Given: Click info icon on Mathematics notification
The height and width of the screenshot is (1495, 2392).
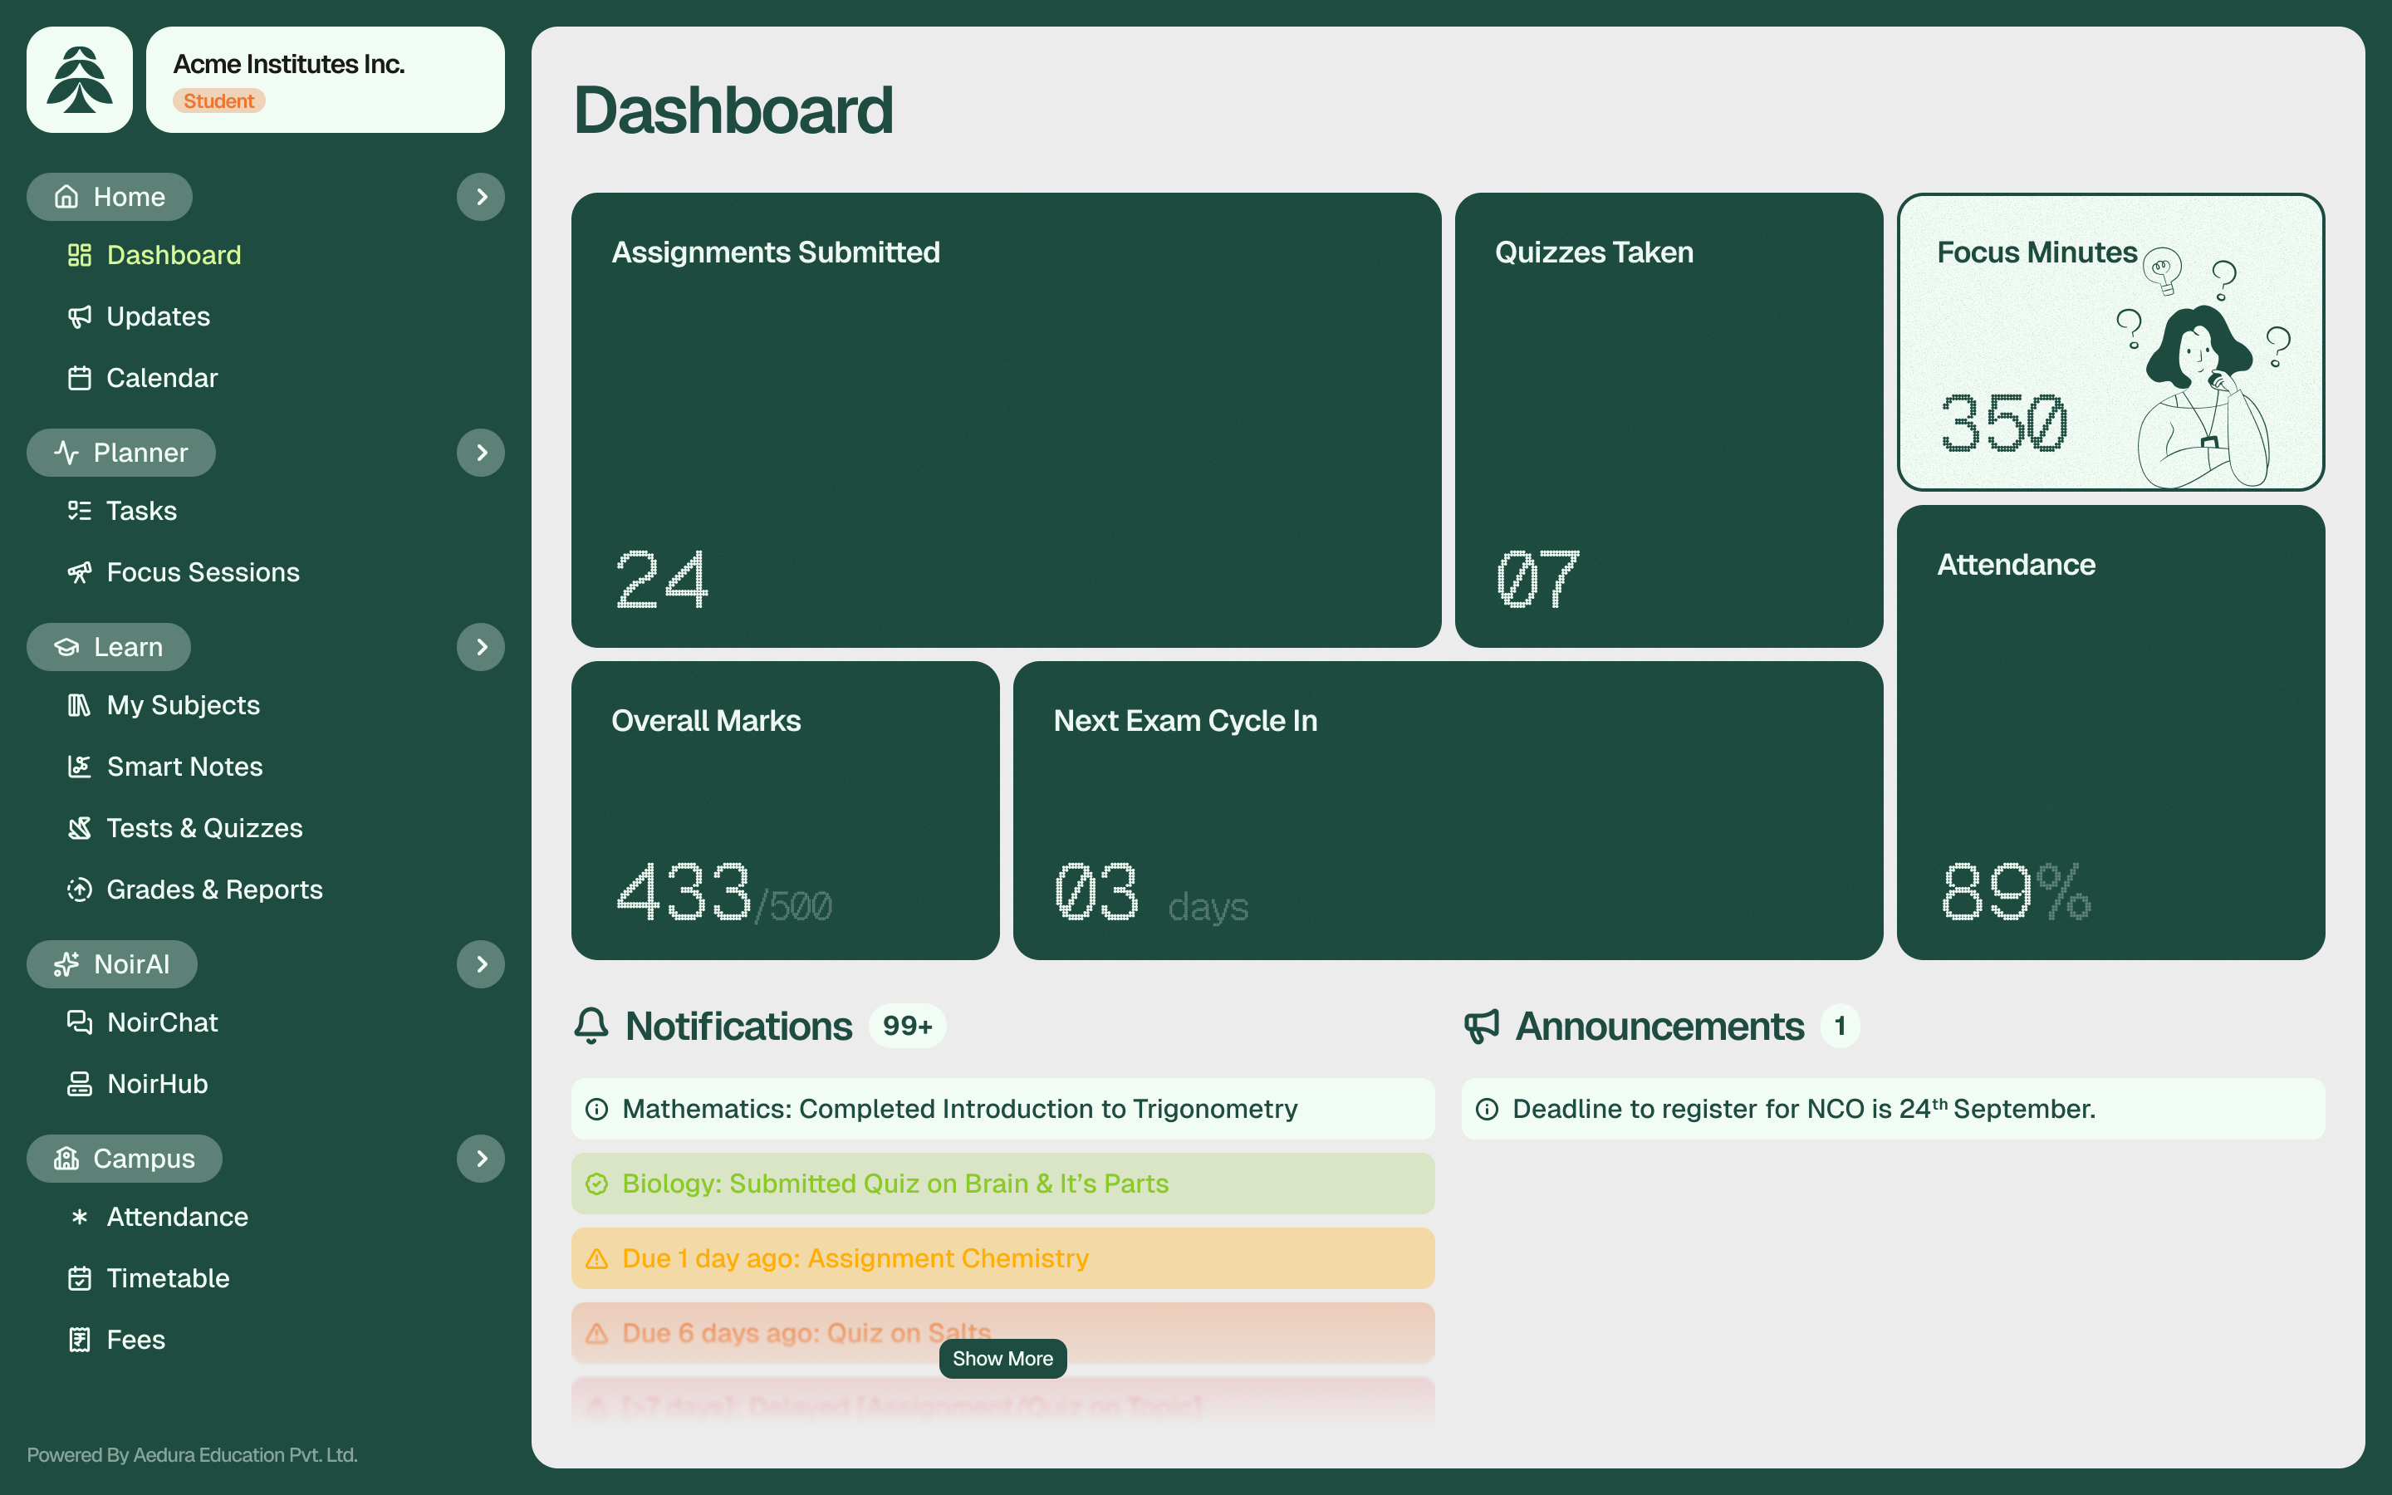Looking at the screenshot, I should click(x=597, y=1109).
